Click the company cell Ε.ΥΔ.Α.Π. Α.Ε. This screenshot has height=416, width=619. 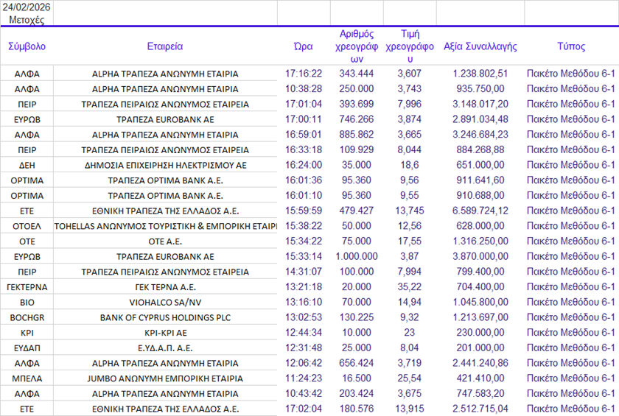pyautogui.click(x=165, y=348)
